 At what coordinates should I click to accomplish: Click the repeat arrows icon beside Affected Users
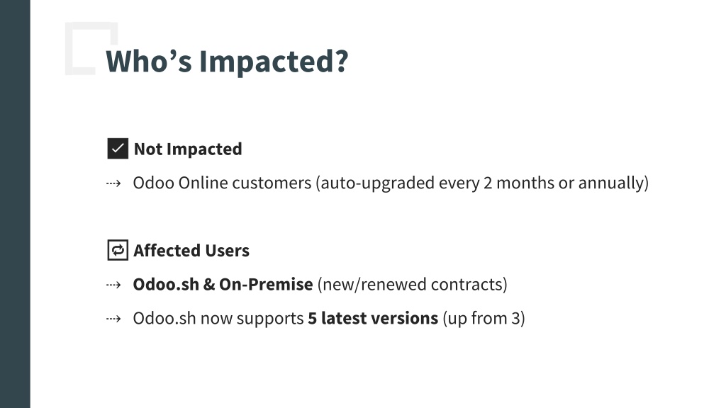tap(118, 250)
